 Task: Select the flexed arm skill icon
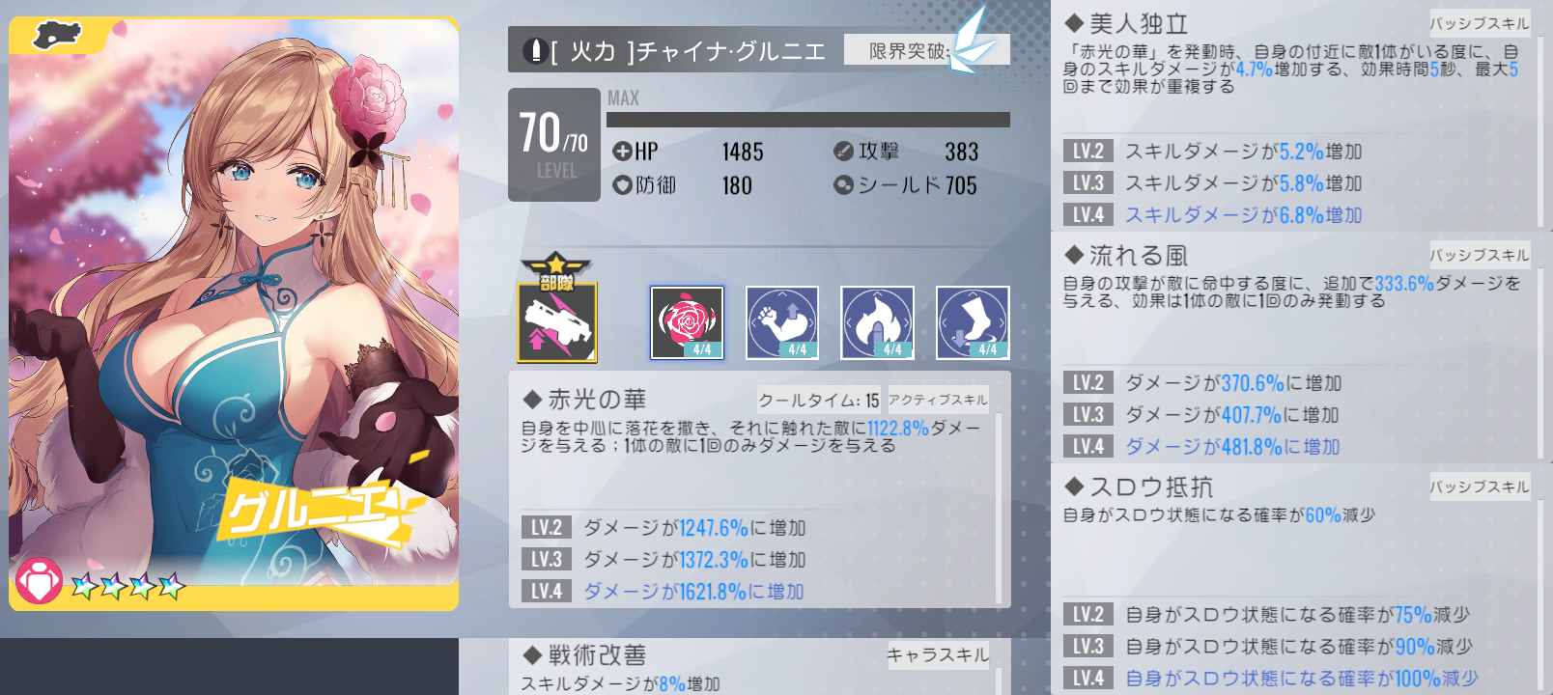pyautogui.click(x=782, y=322)
